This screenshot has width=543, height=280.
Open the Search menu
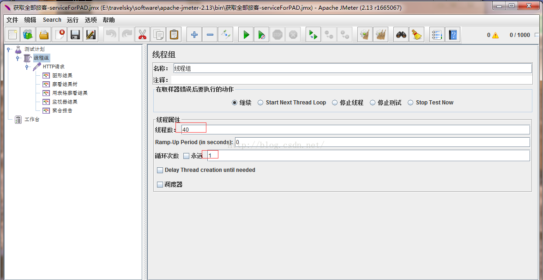pyautogui.click(x=52, y=20)
